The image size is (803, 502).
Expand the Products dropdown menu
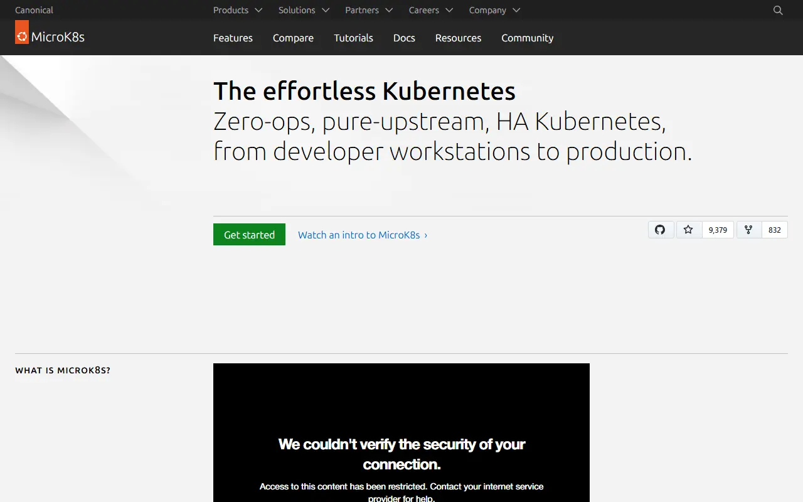click(x=238, y=10)
